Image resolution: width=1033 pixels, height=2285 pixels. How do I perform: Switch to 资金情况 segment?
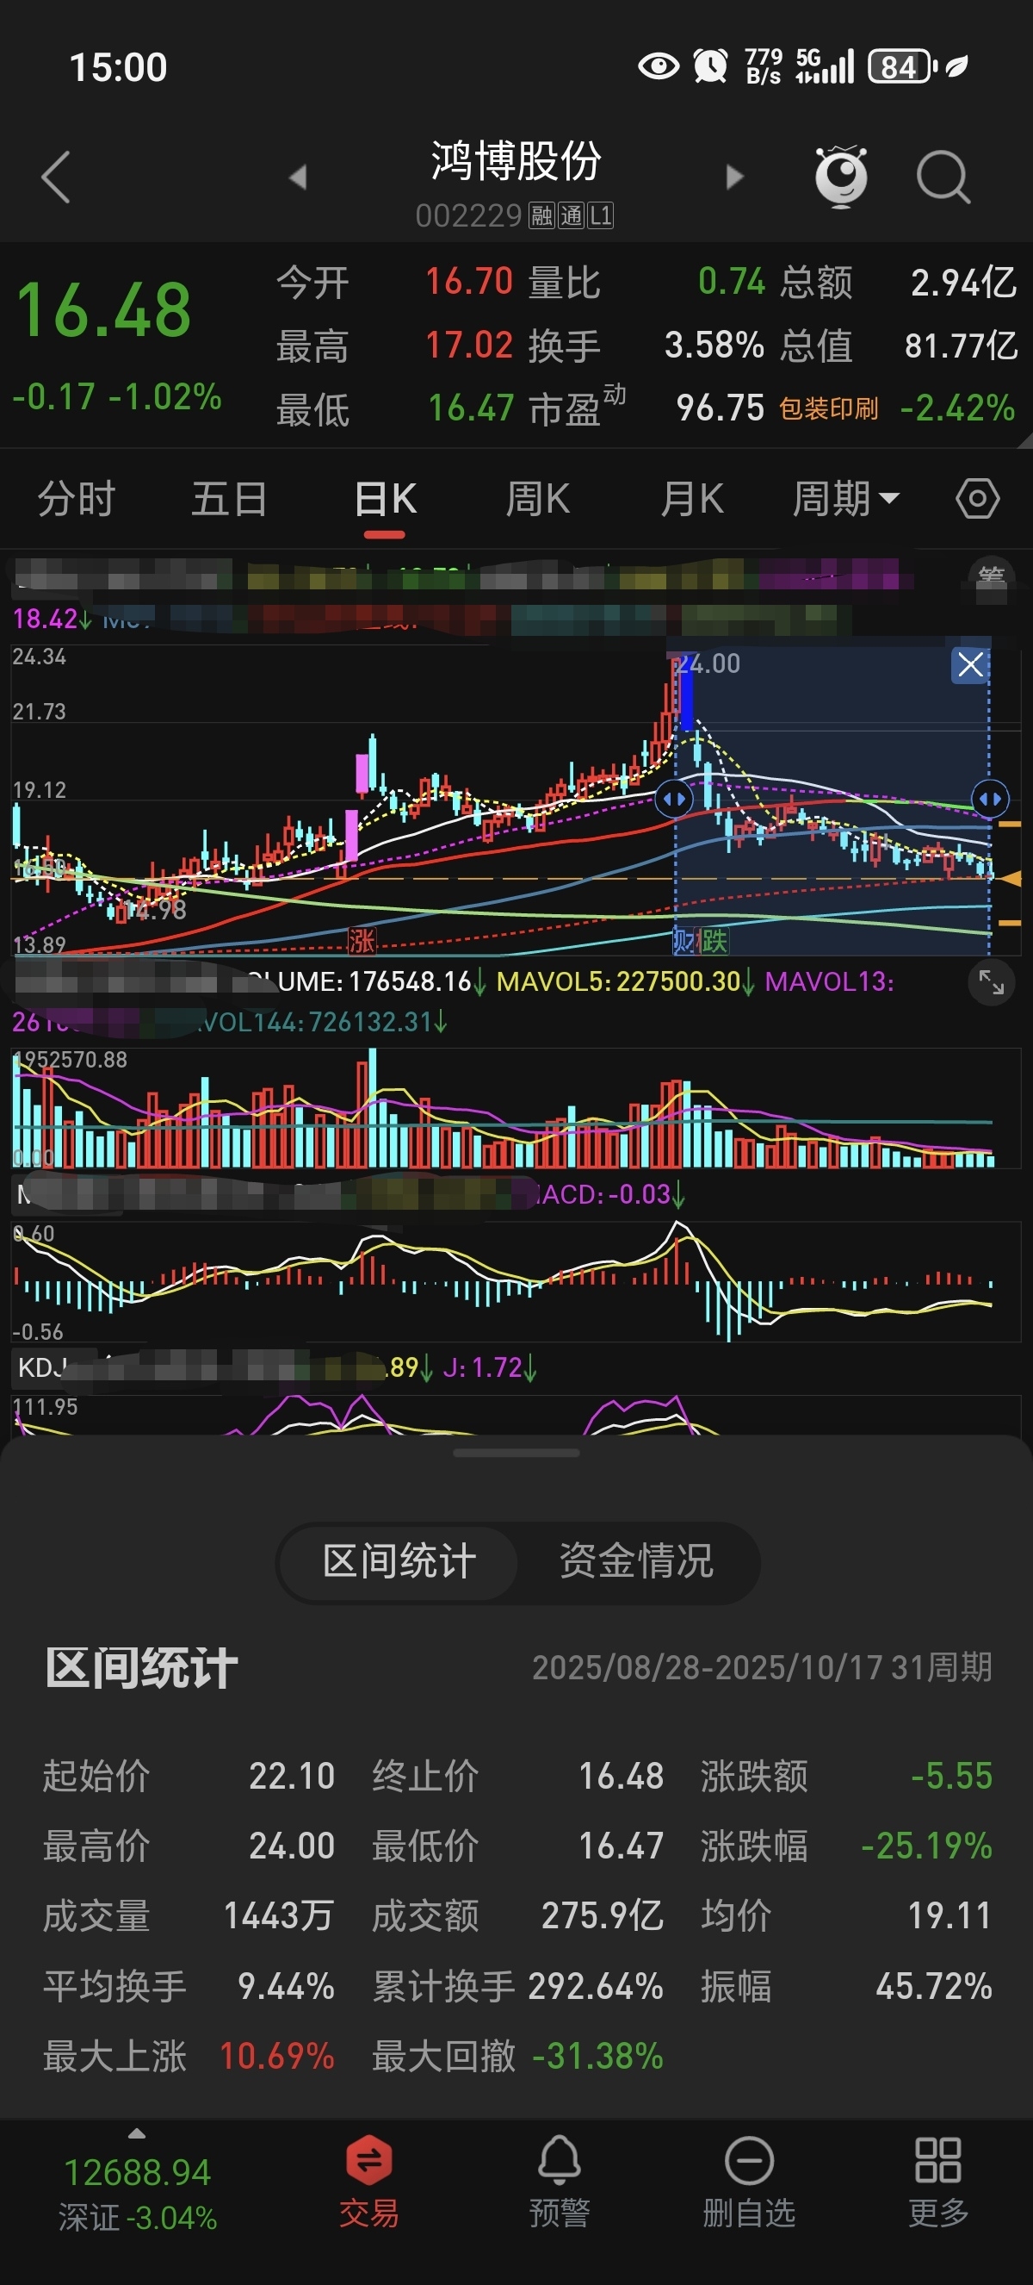click(x=636, y=1561)
